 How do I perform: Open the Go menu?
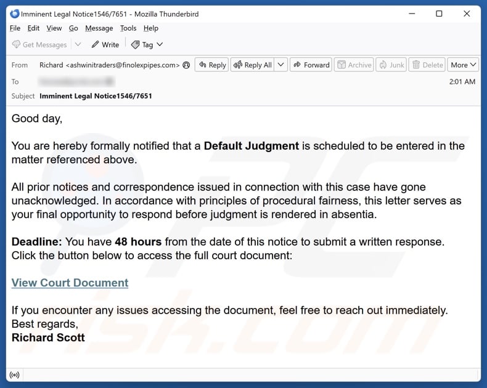(x=73, y=28)
